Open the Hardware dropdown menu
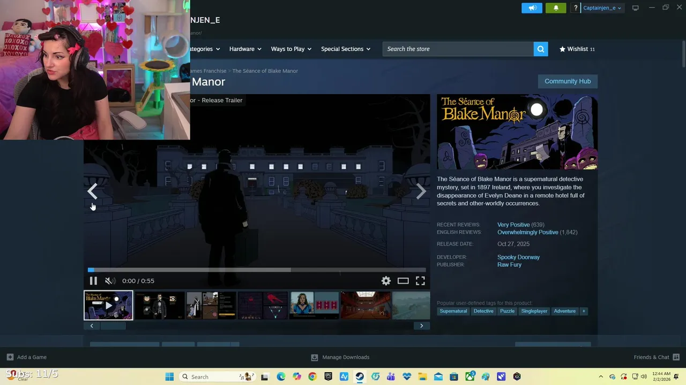The width and height of the screenshot is (686, 385). click(x=245, y=49)
